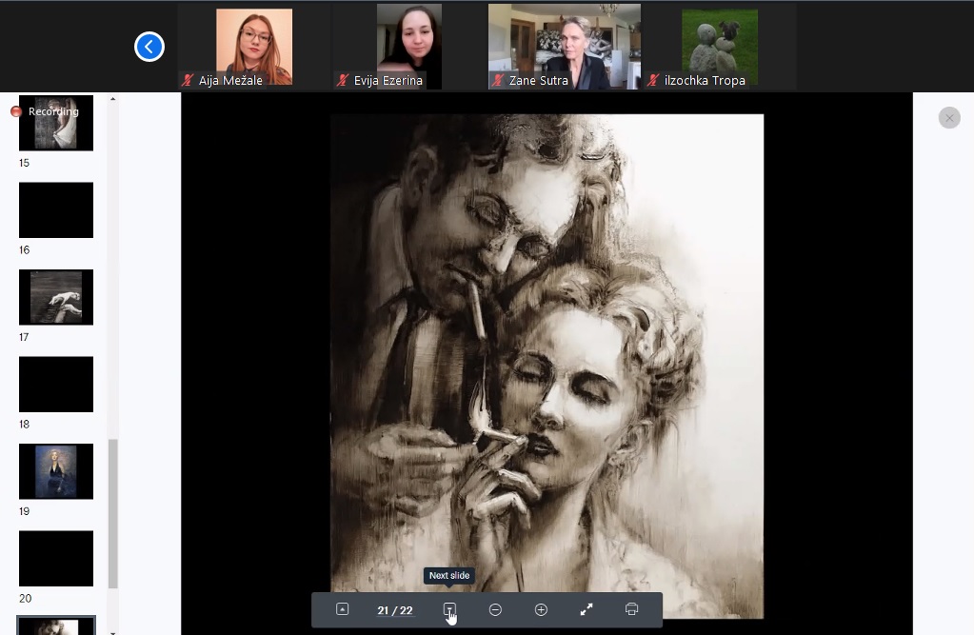This screenshot has height=635, width=974.
Task: Click slide number 16 label
Action: click(x=24, y=249)
